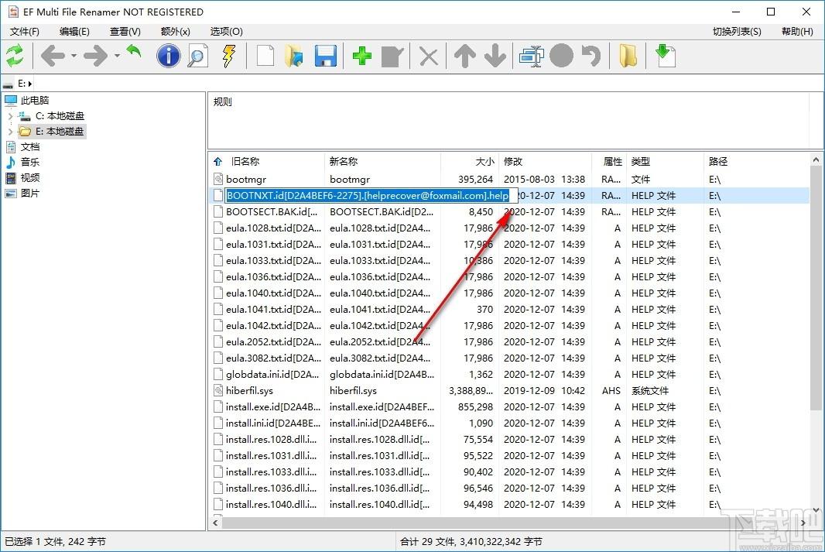
Task: Click the gray X delete icon
Action: point(429,57)
